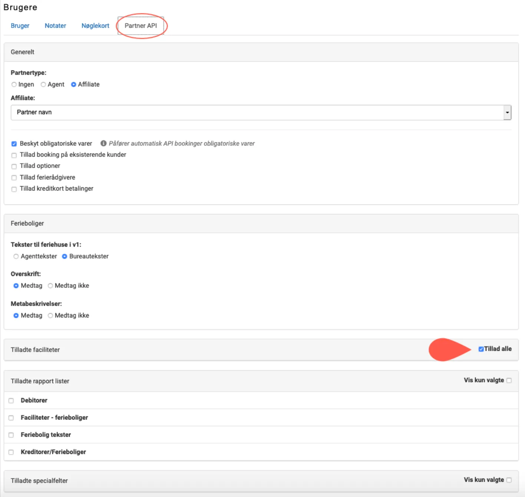Screen dimensions: 525x497
Task: Select the Ingen partner type radio button
Action: (x=14, y=85)
